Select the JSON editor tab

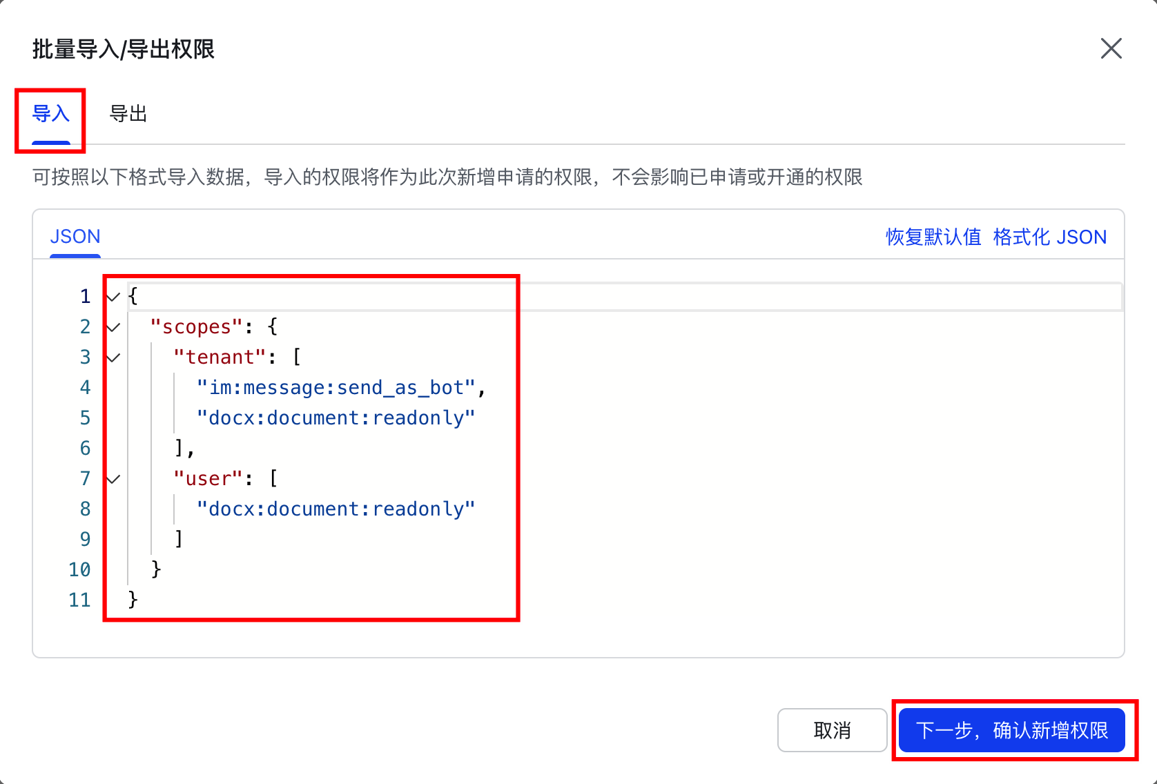coord(75,237)
